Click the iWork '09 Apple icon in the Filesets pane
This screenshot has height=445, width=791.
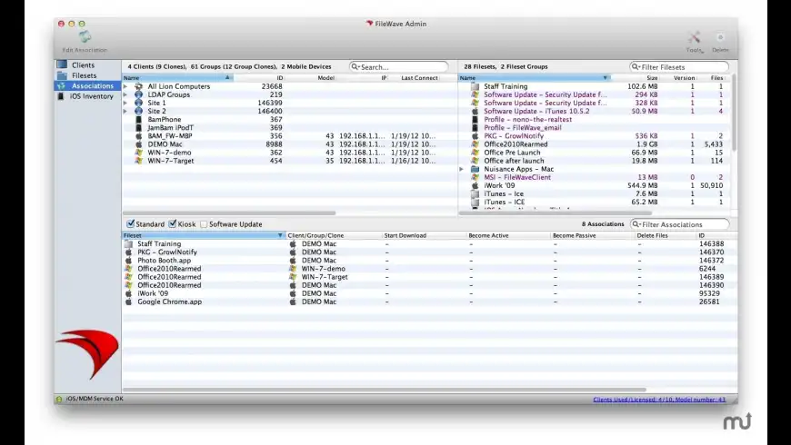(x=475, y=185)
